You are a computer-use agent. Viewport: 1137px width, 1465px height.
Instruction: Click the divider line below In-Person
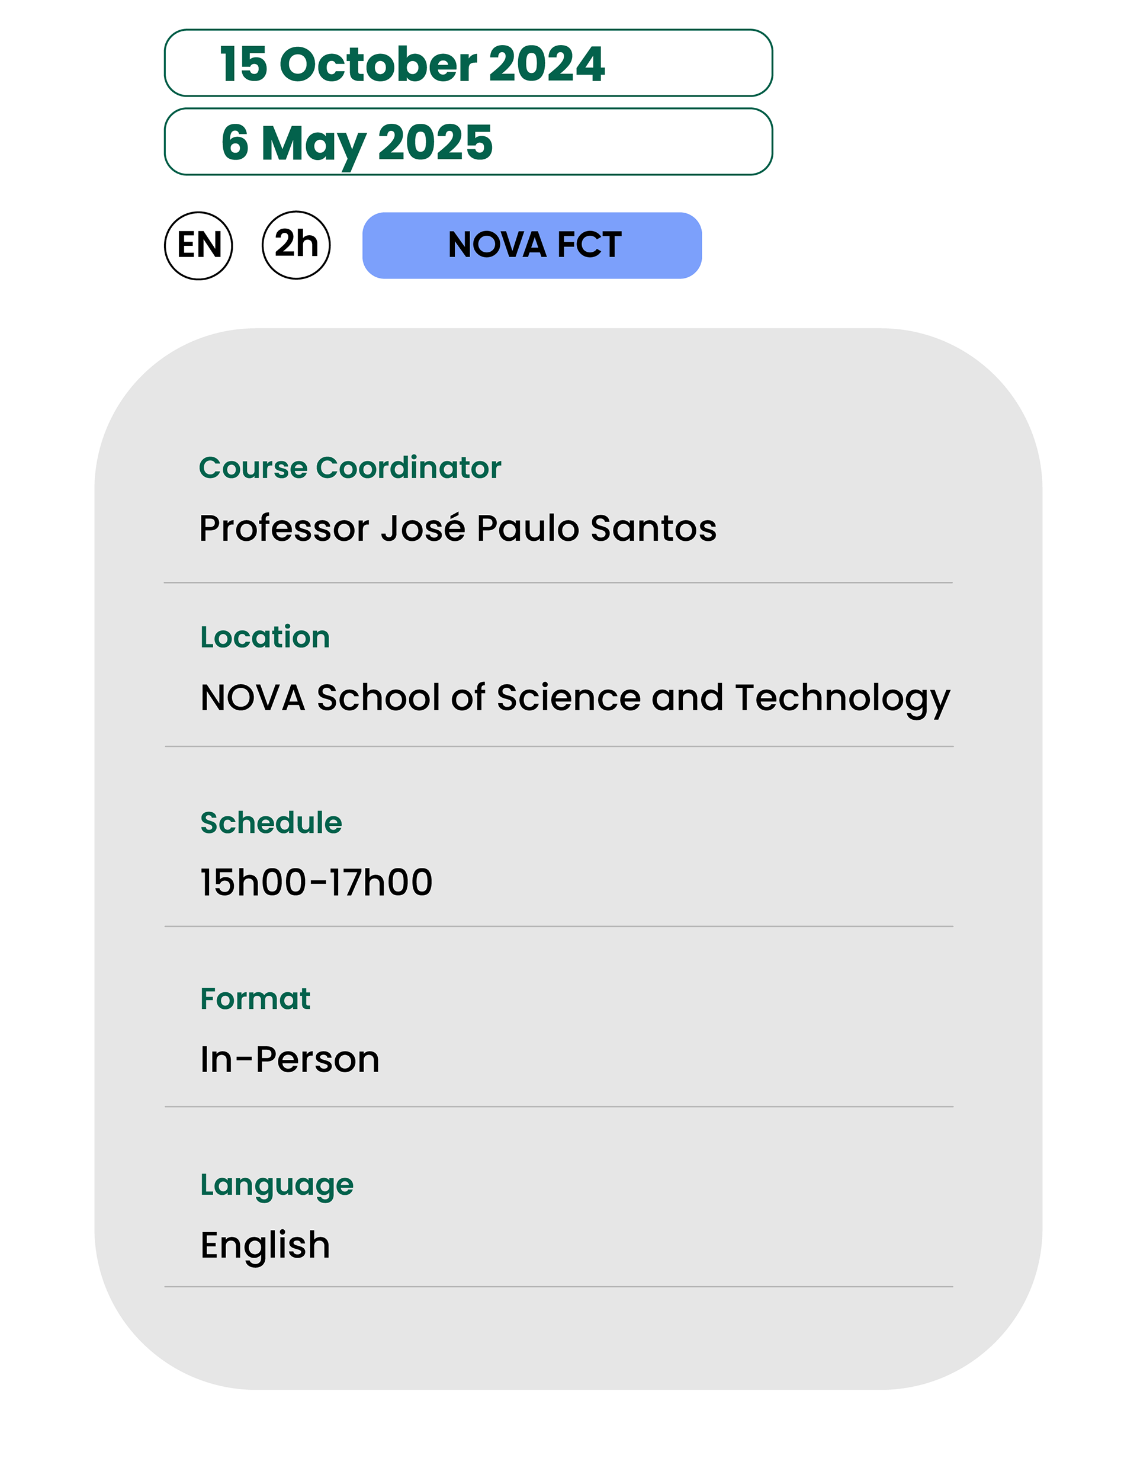coord(558,1107)
